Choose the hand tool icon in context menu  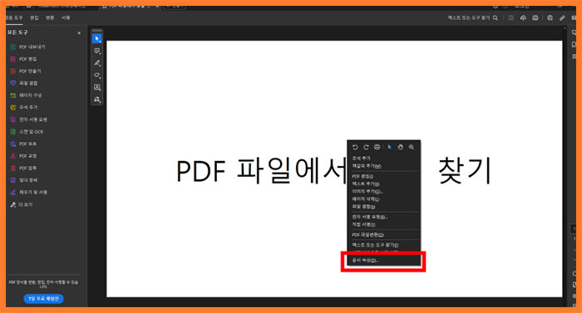coord(400,147)
